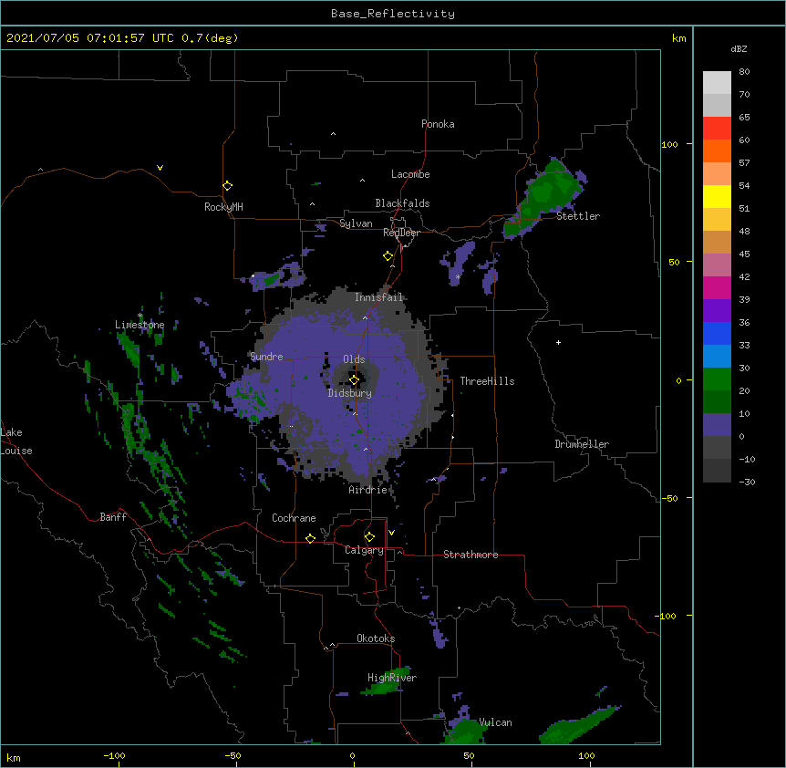
Task: Click the RockyMH city label
Action: (223, 207)
